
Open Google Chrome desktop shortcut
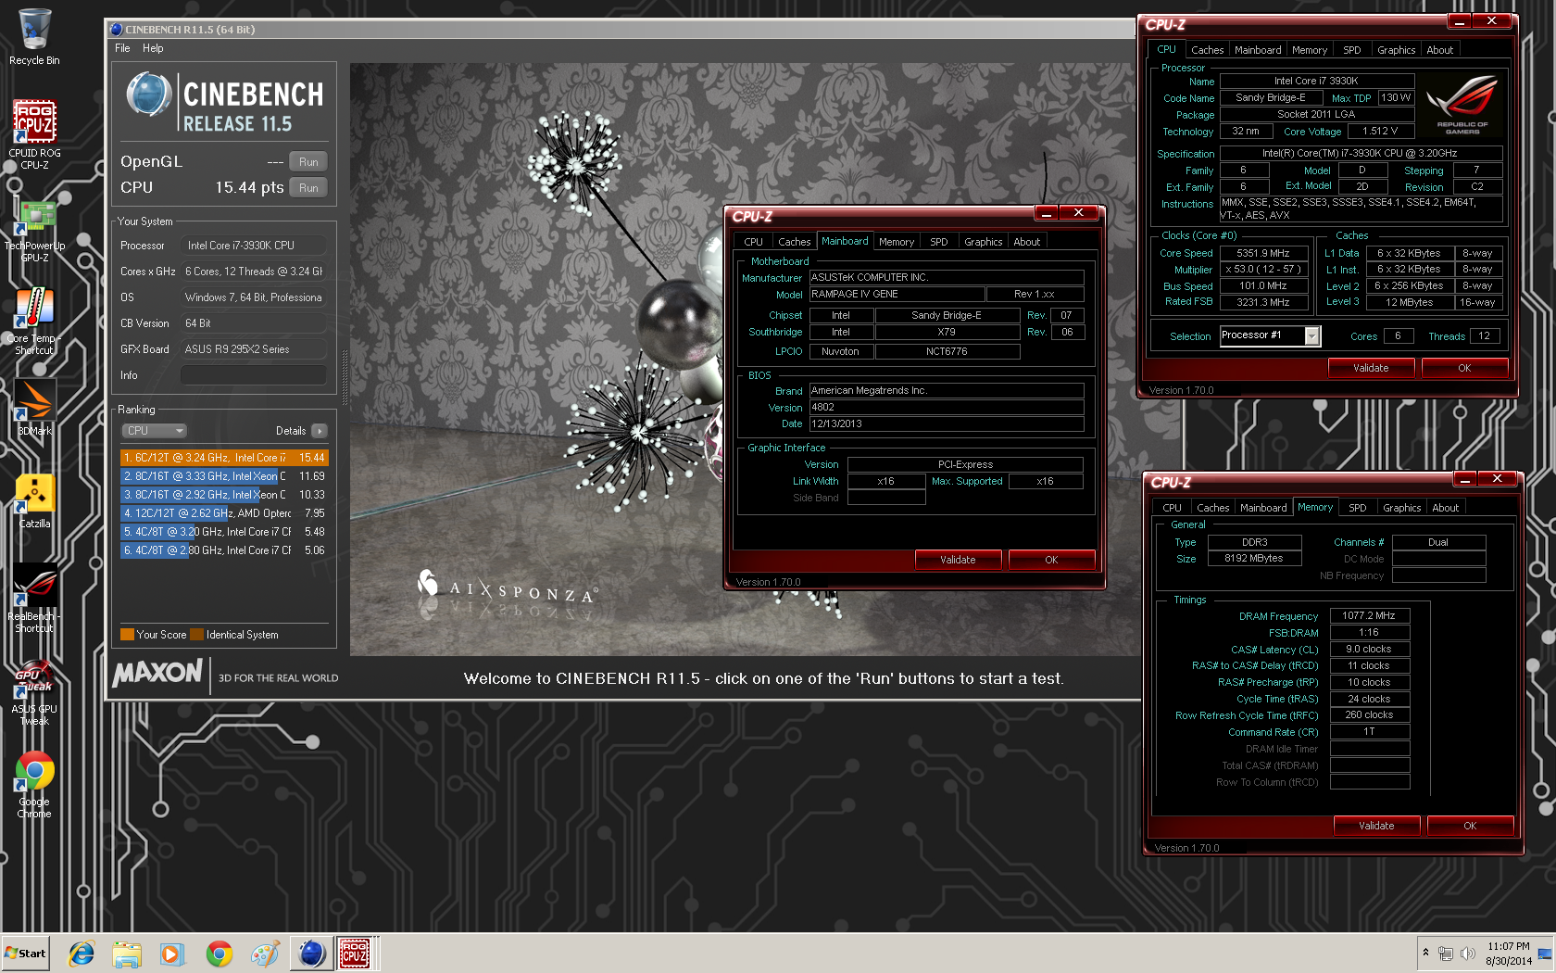pos(34,785)
